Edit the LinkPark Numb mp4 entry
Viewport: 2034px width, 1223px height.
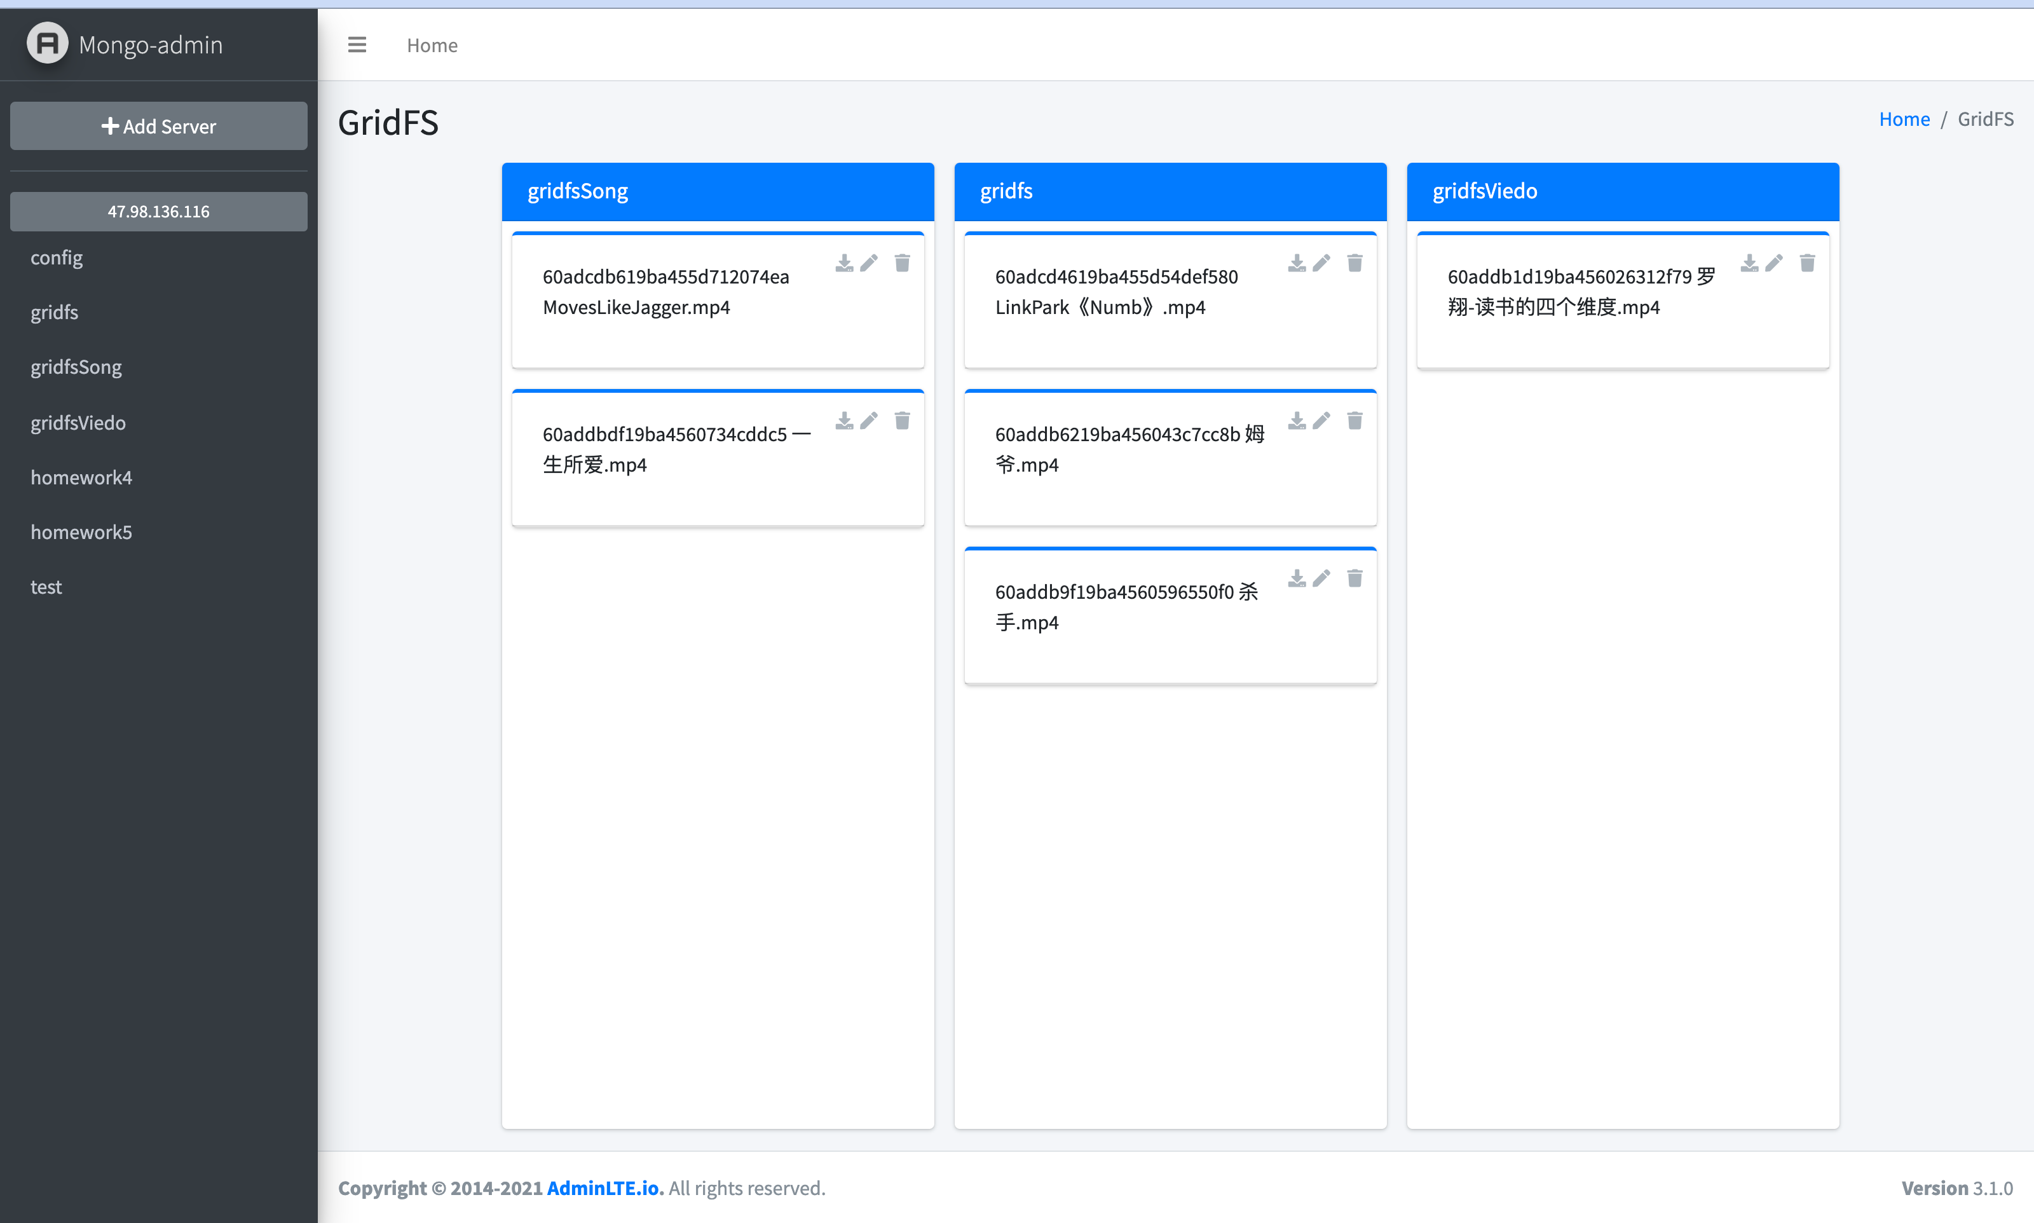[x=1321, y=263]
